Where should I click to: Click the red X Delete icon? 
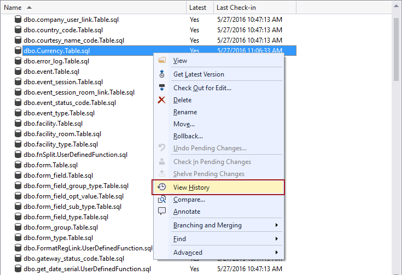[162, 100]
